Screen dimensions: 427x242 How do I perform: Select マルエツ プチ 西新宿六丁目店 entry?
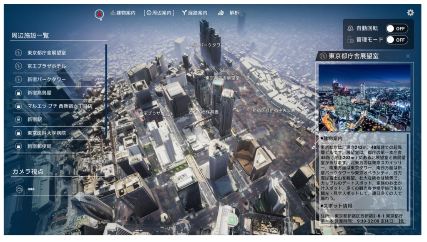tap(60, 106)
